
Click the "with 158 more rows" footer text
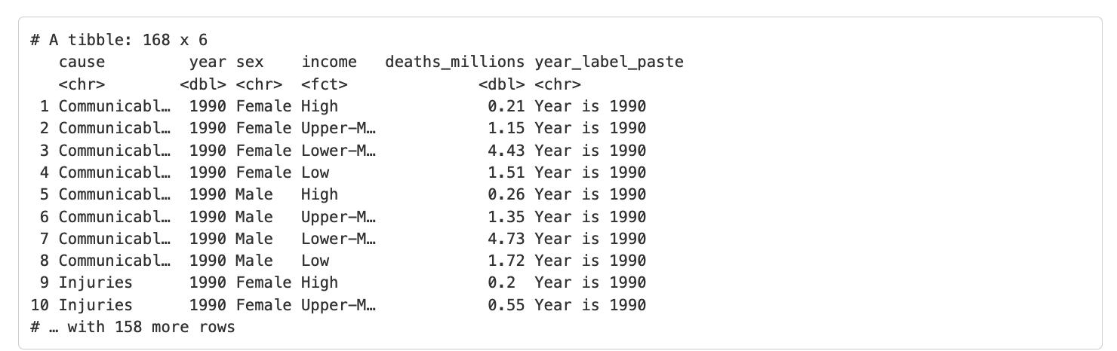[150, 327]
